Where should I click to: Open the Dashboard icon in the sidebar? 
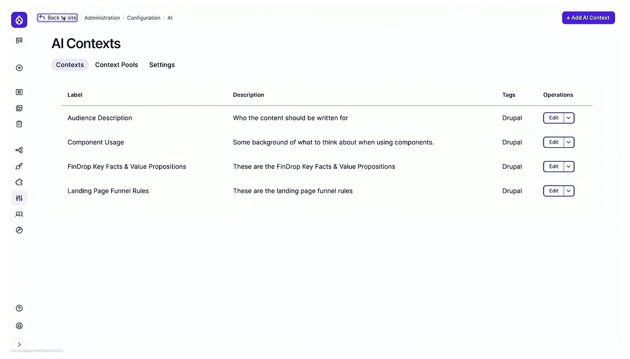19,41
